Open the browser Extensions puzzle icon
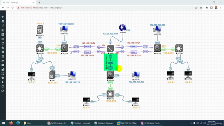224x126 pixels. point(206,8)
